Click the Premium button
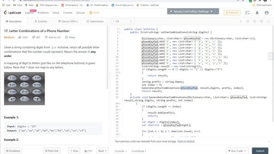 [232, 12]
